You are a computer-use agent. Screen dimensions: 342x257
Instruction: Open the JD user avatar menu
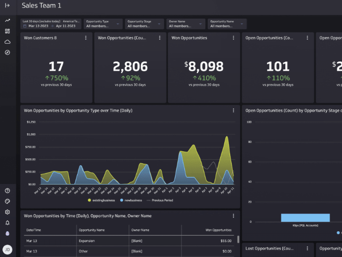(7, 250)
